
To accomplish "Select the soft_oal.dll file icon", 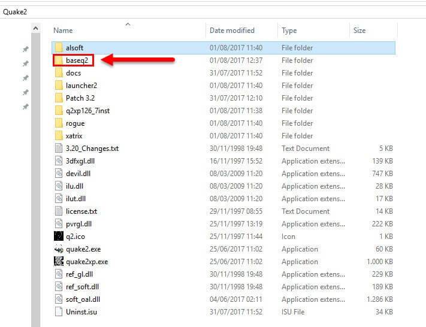I will 59,299.
